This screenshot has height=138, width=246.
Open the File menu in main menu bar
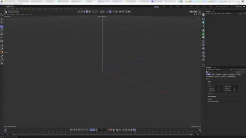point(2,9)
